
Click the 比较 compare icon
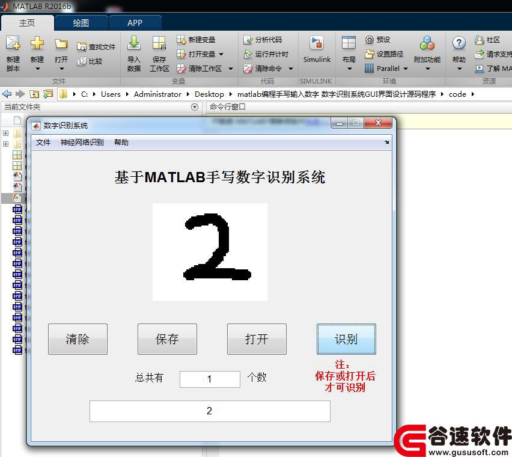[x=81, y=61]
